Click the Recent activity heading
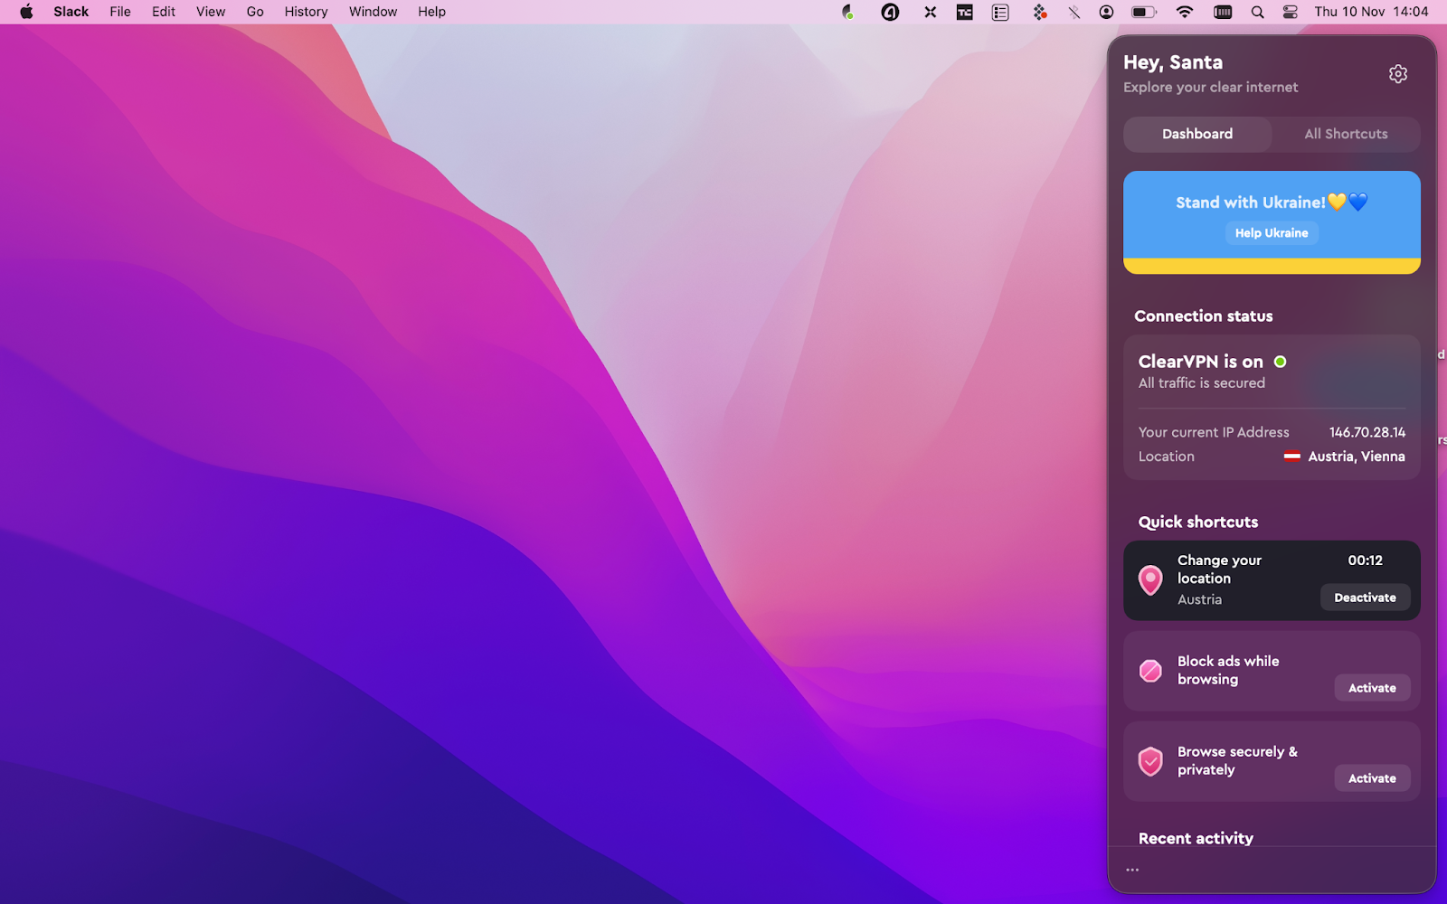Screen dimensions: 1447x904 [x=1196, y=838]
